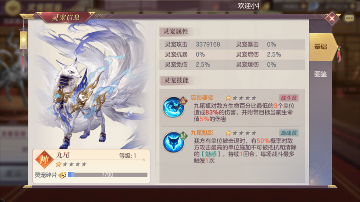Tap the 九尾魅影 assist skill icon
The width and height of the screenshot is (360, 202).
click(174, 142)
